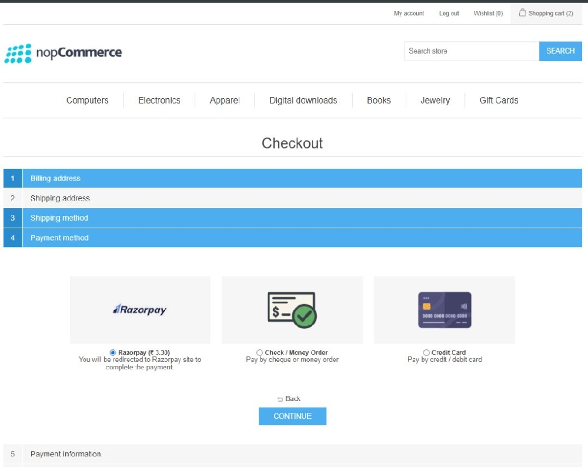Go to the Books category
Viewport: 588px width, 467px height.
click(379, 101)
